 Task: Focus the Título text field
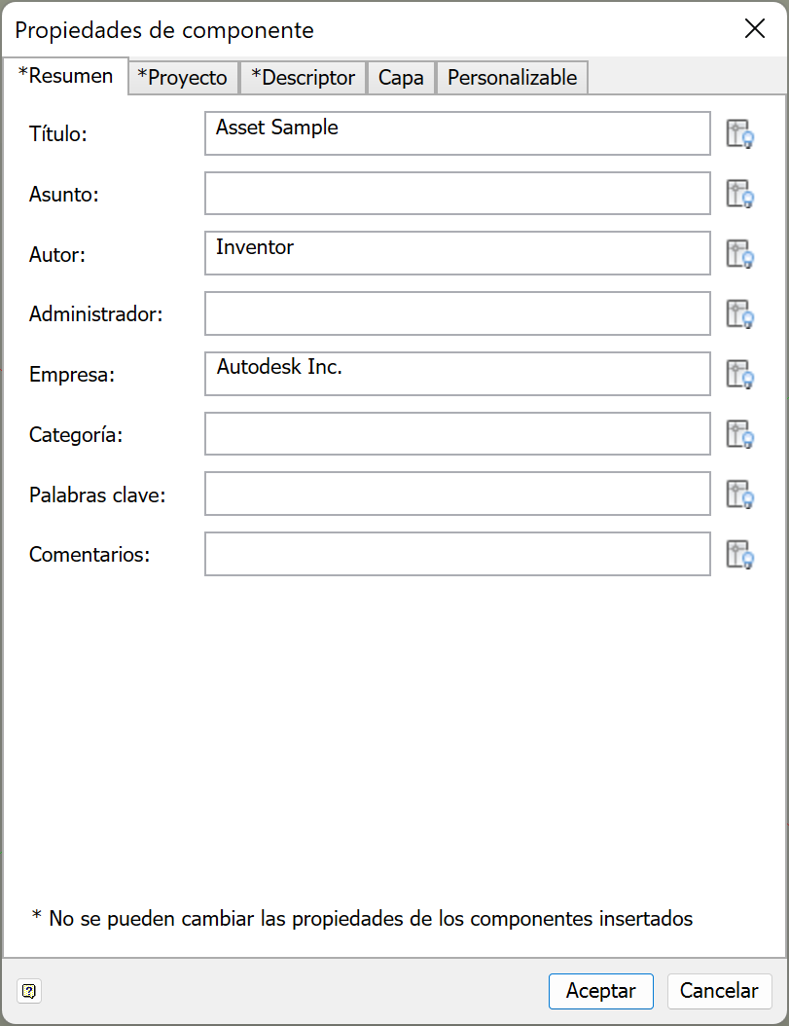tap(457, 133)
